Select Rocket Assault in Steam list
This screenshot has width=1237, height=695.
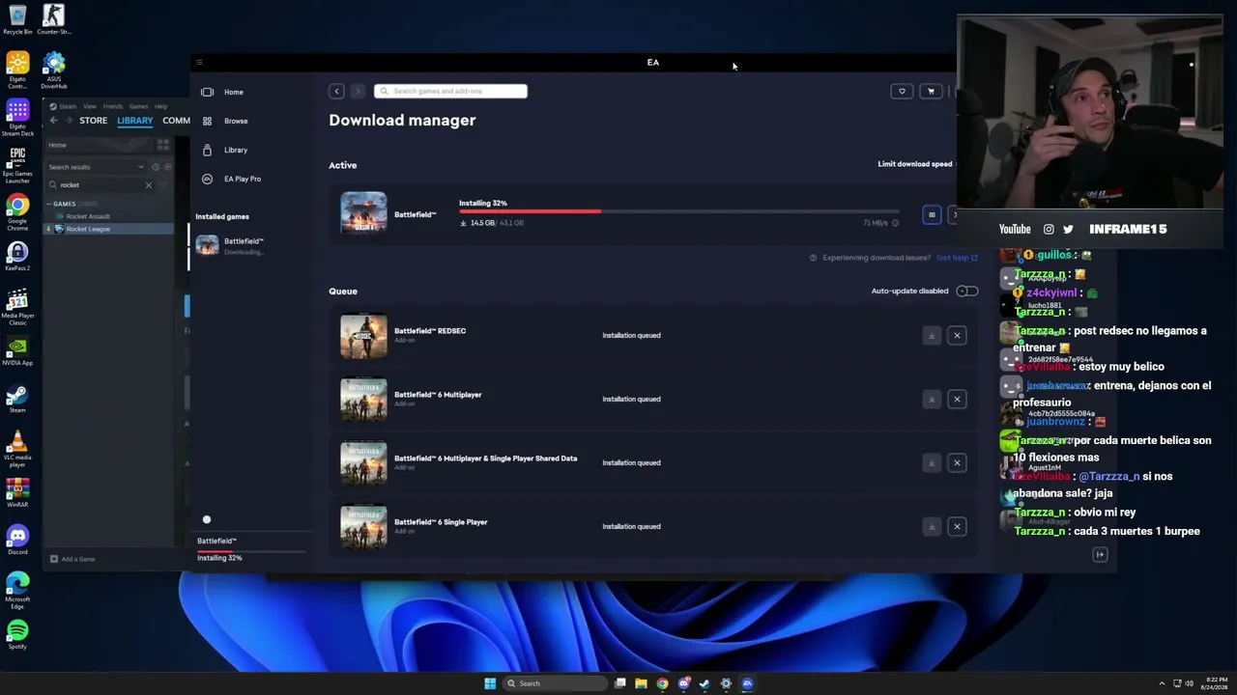point(87,216)
